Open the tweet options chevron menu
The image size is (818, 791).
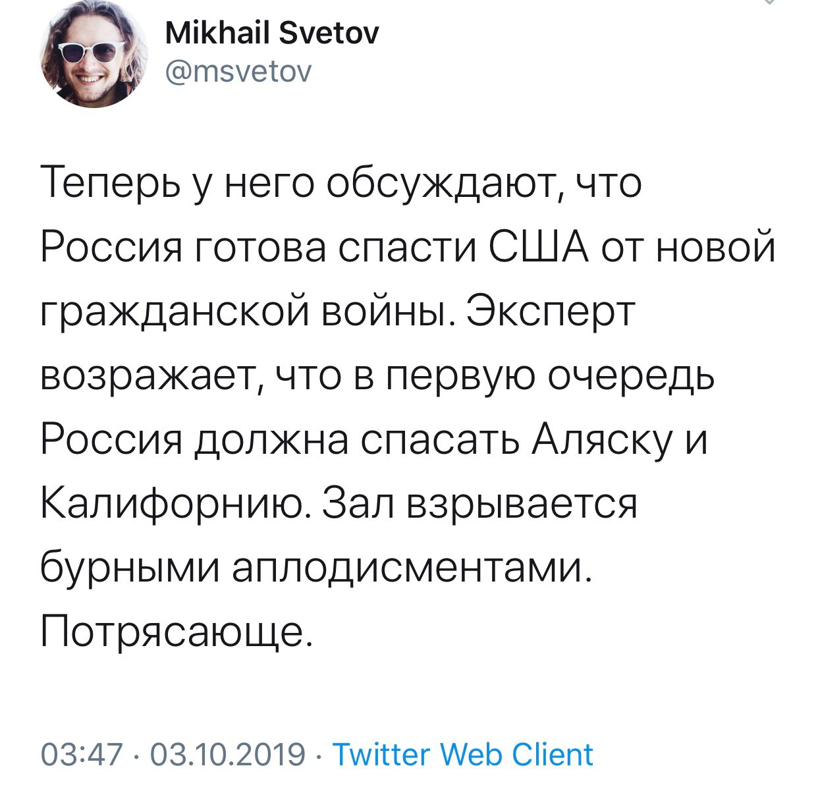tap(768, 3)
